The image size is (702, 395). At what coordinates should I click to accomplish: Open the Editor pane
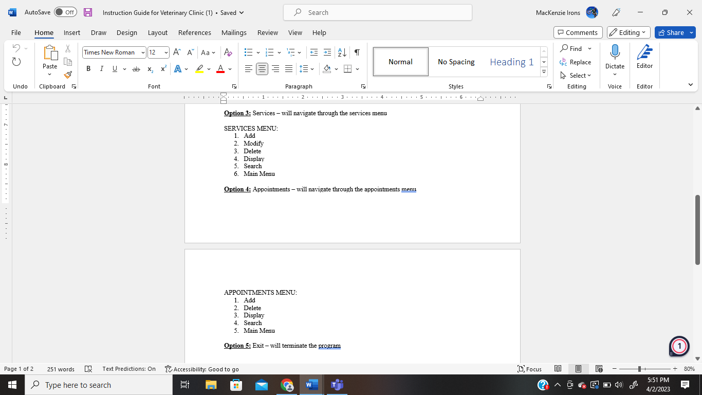(644, 58)
